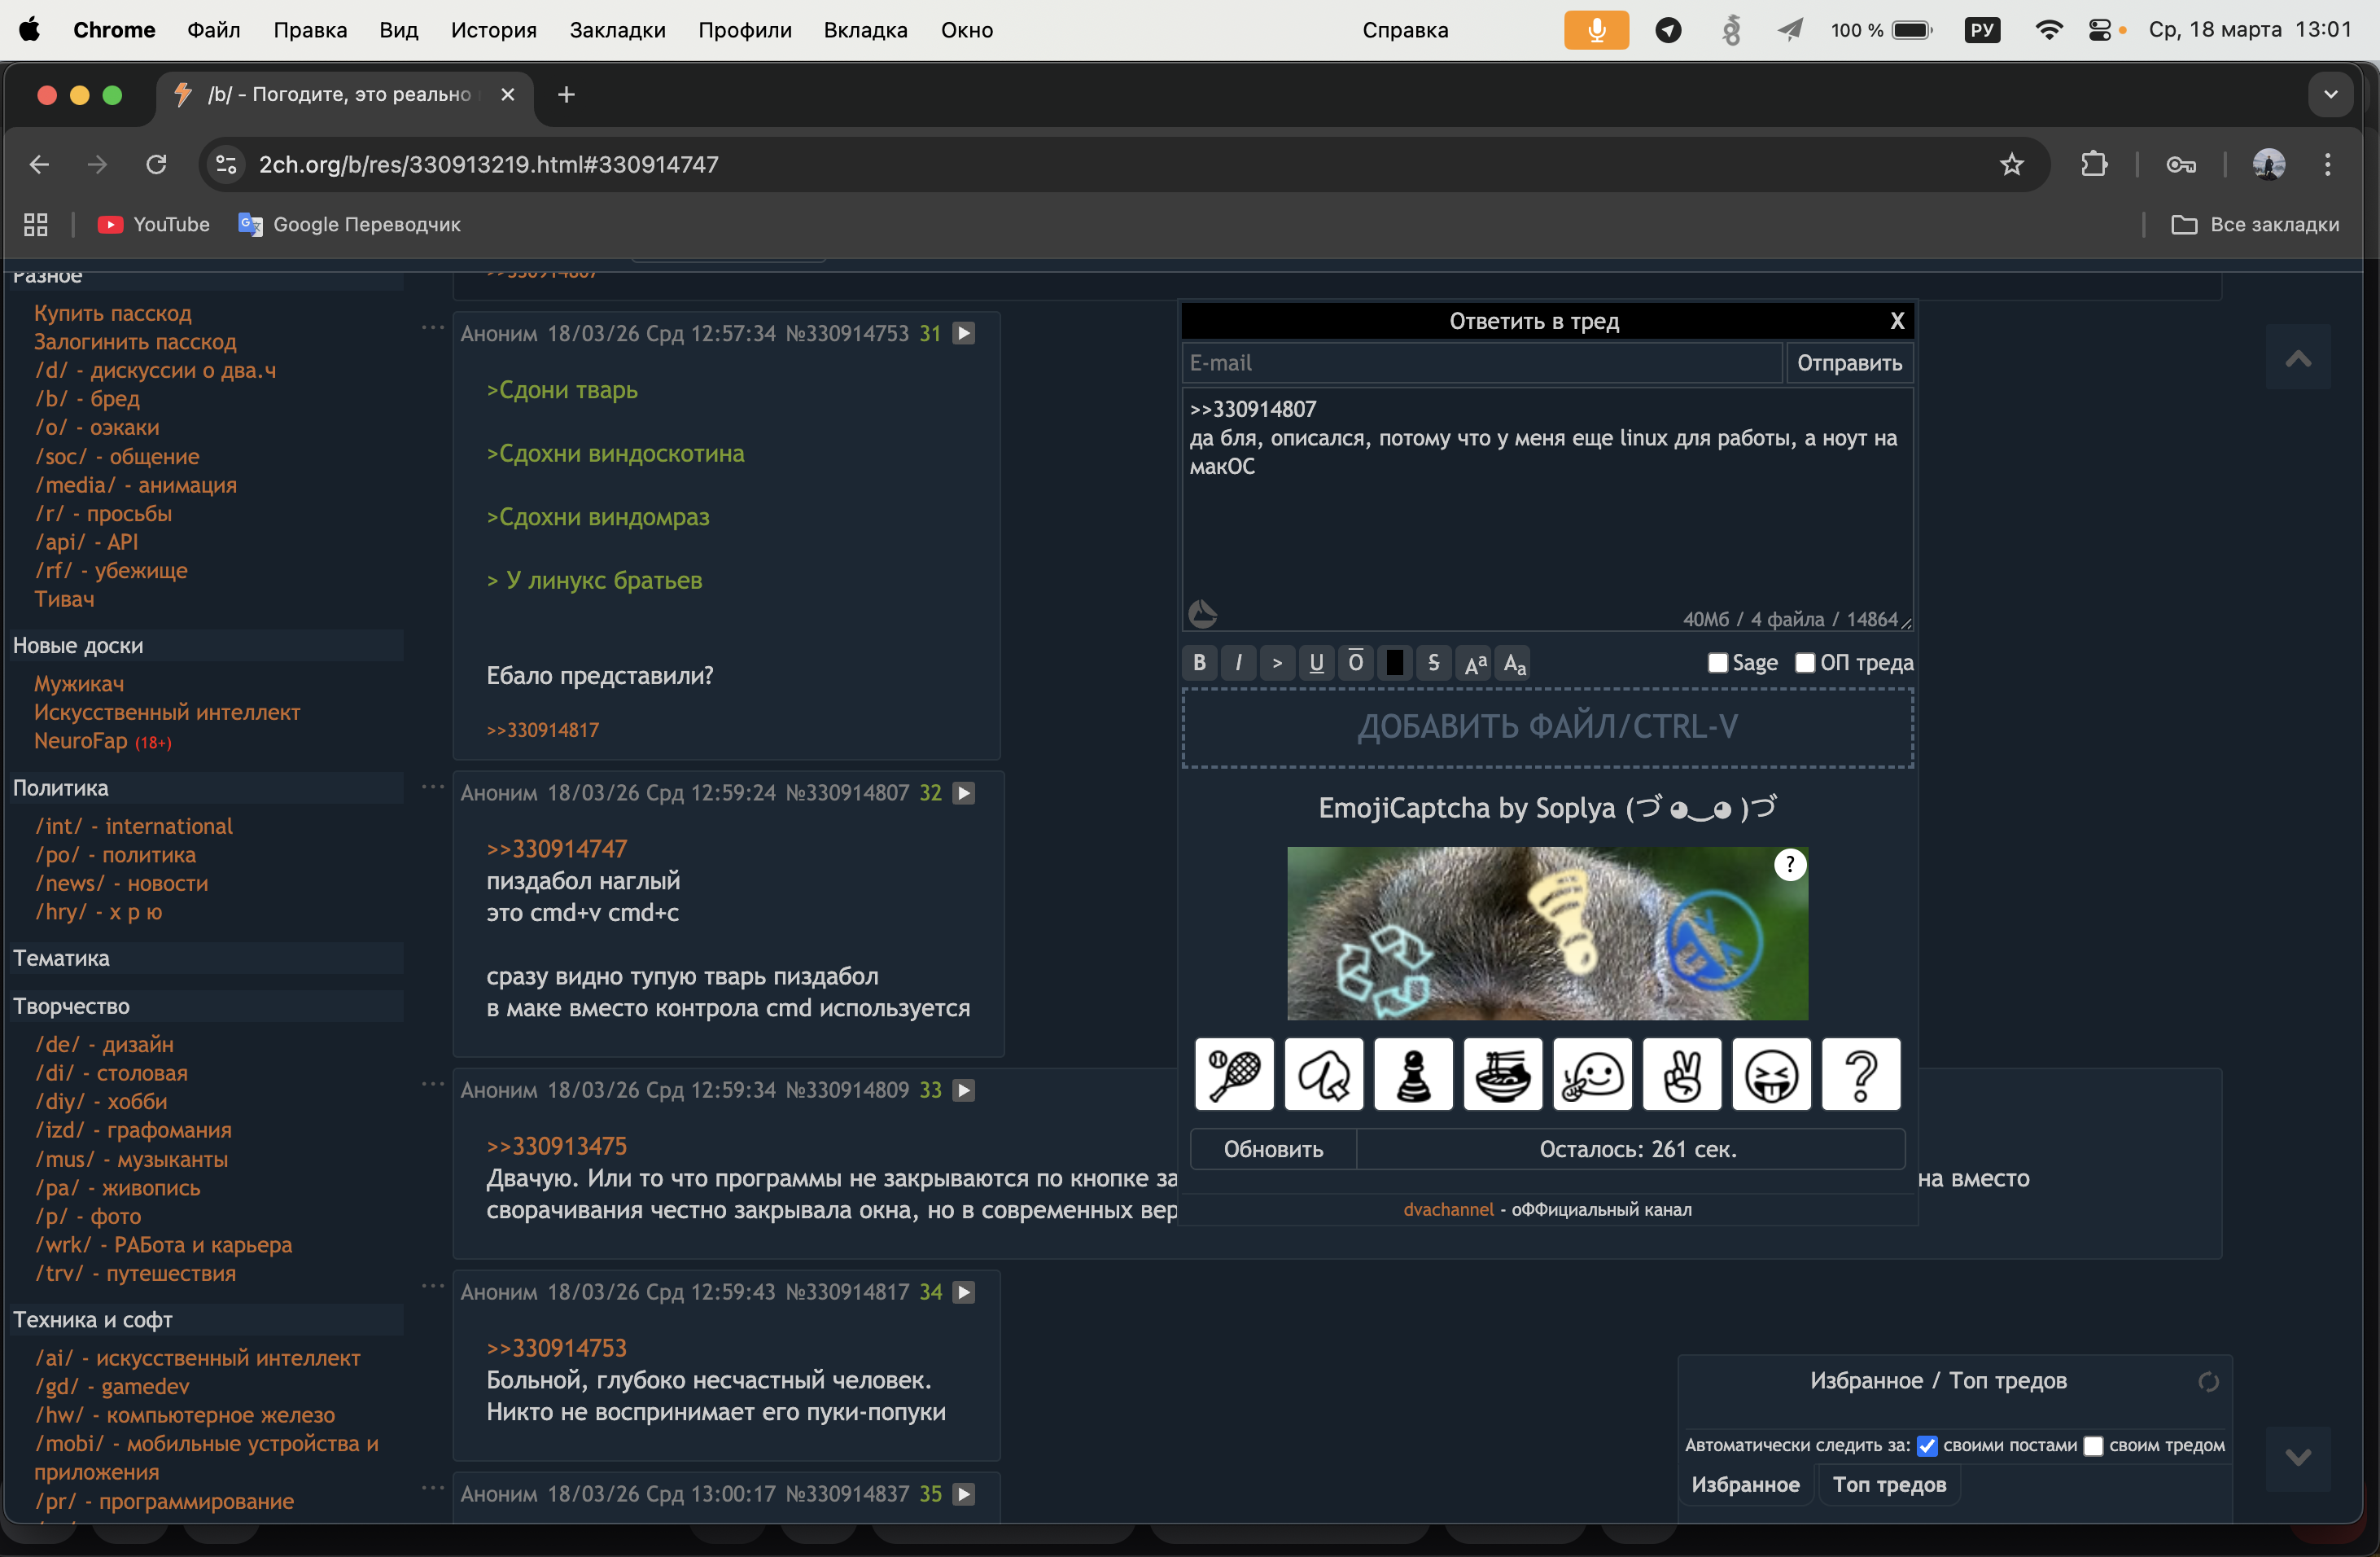Enable the Sage checkbox

(x=1717, y=664)
